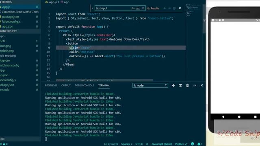This screenshot has height=146, width=260.
Task: Change end of line via LF
Action: coord(147,144)
